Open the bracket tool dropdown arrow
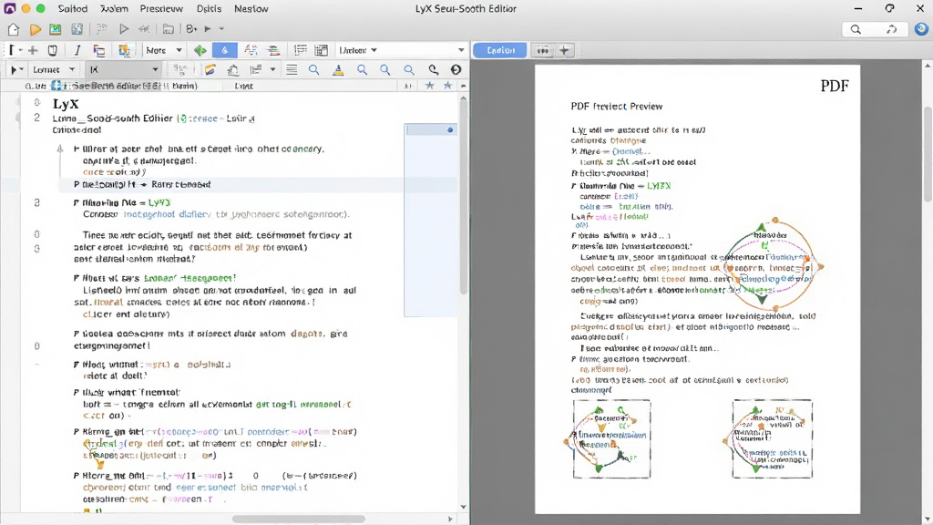 pyautogui.click(x=20, y=51)
